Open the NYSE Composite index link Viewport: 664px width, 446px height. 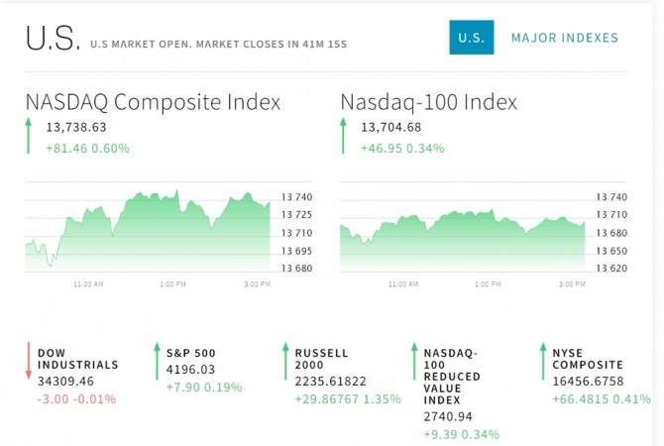pyautogui.click(x=588, y=359)
